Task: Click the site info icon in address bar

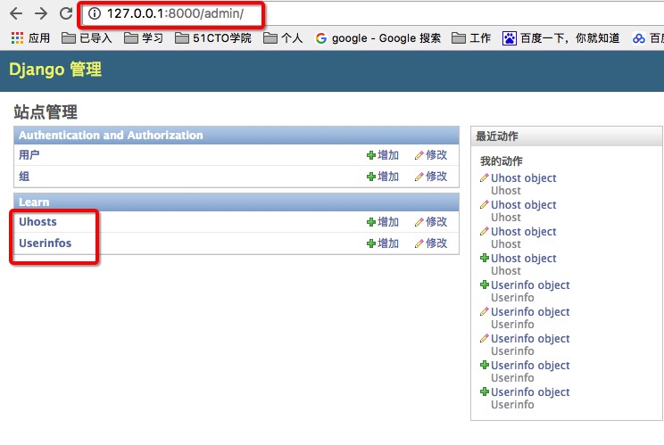Action: point(95,13)
